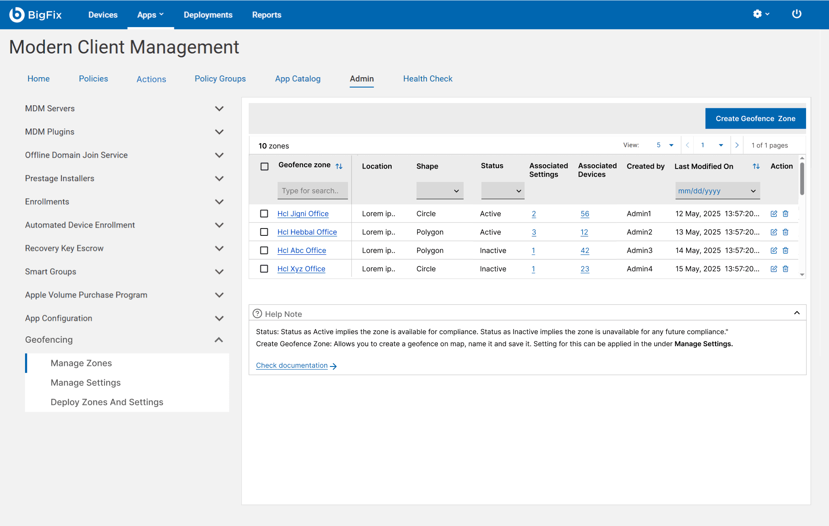Sort by Geofence zone column
Viewport: 829px width, 526px height.
339,166
